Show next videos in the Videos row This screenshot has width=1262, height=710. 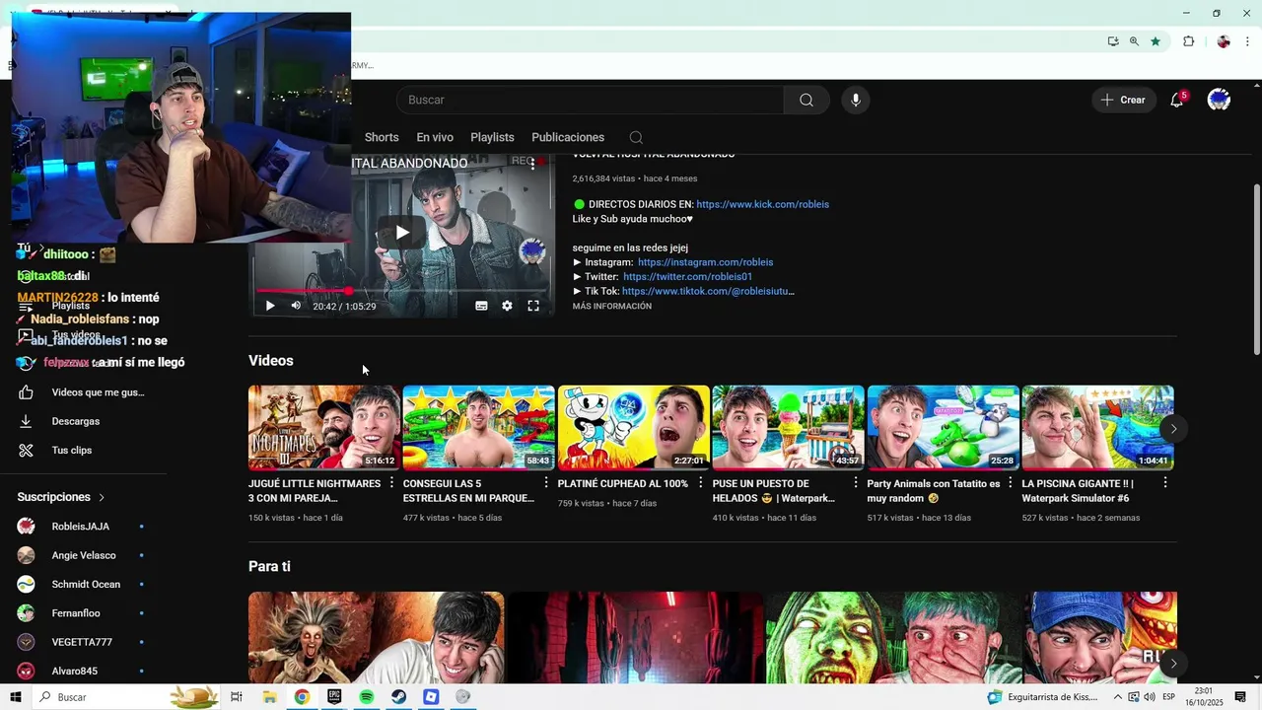pos(1173,428)
